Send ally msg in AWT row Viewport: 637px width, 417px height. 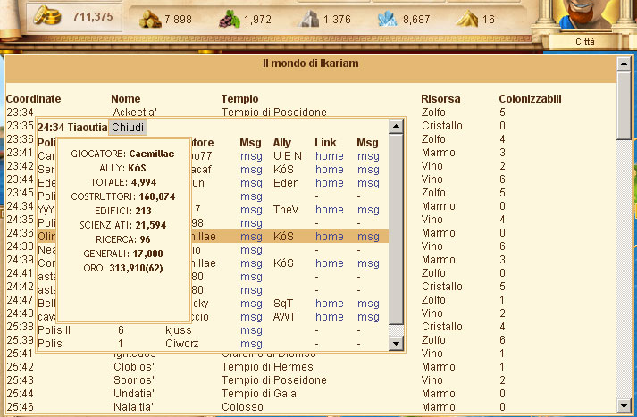pyautogui.click(x=368, y=317)
